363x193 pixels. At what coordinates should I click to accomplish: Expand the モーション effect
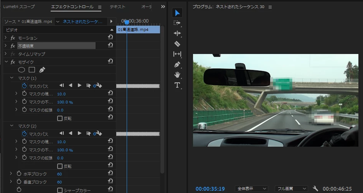pos(6,38)
